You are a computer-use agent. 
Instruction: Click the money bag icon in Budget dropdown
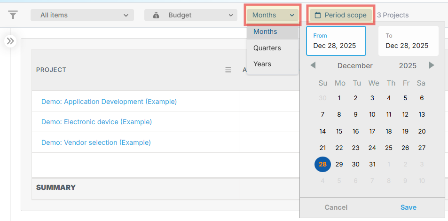click(x=156, y=15)
